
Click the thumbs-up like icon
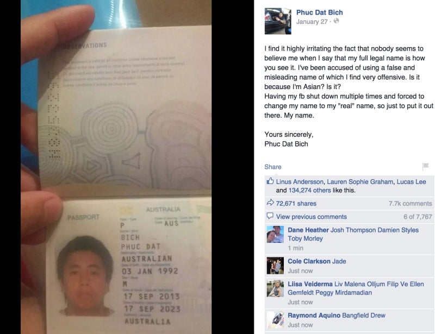270,181
